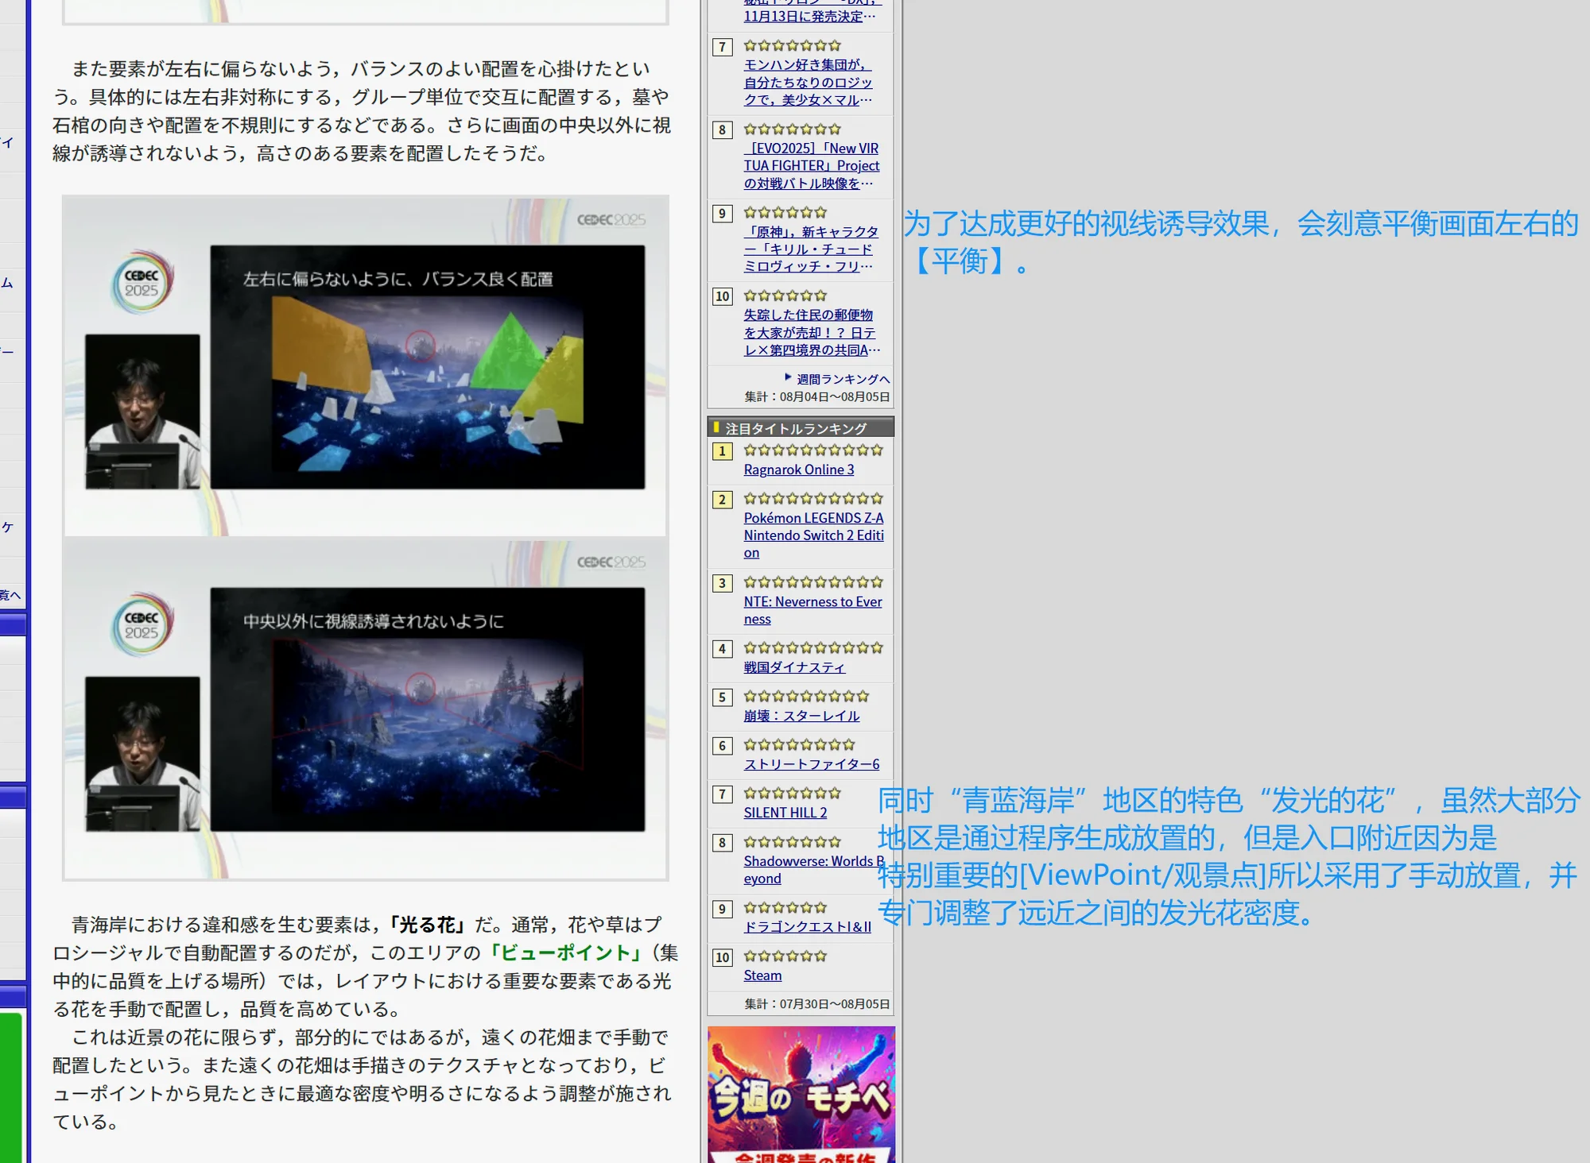
Task: Go to 週間ランキングへ weekly ranking page
Action: tap(843, 379)
